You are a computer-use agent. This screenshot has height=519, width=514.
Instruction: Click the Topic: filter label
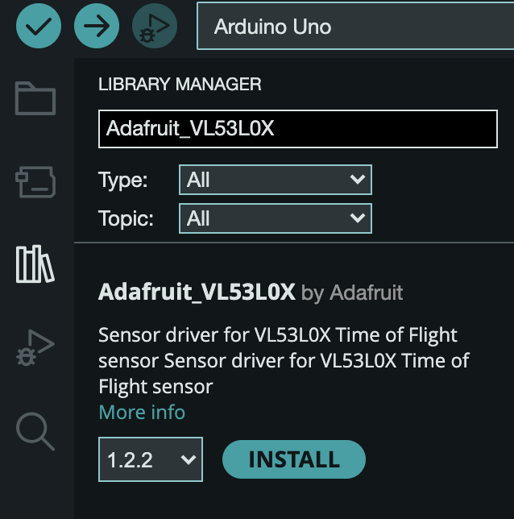tap(126, 218)
